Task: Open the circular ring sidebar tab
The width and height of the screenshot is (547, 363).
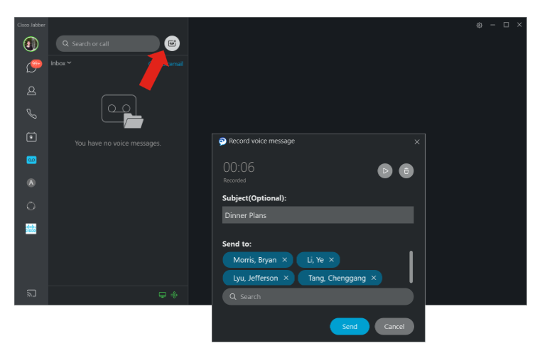Action: pyautogui.click(x=31, y=206)
